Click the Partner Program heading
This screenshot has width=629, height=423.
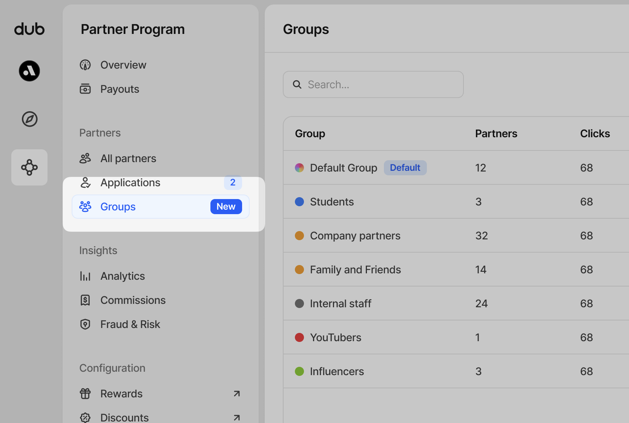pos(133,29)
